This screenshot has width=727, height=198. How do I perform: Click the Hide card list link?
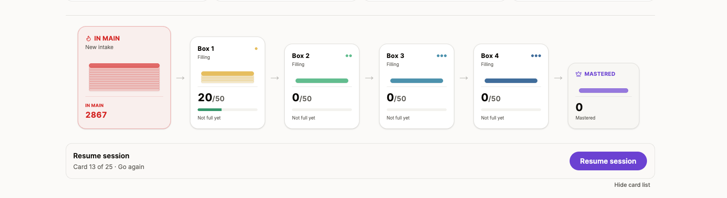[x=632, y=185]
